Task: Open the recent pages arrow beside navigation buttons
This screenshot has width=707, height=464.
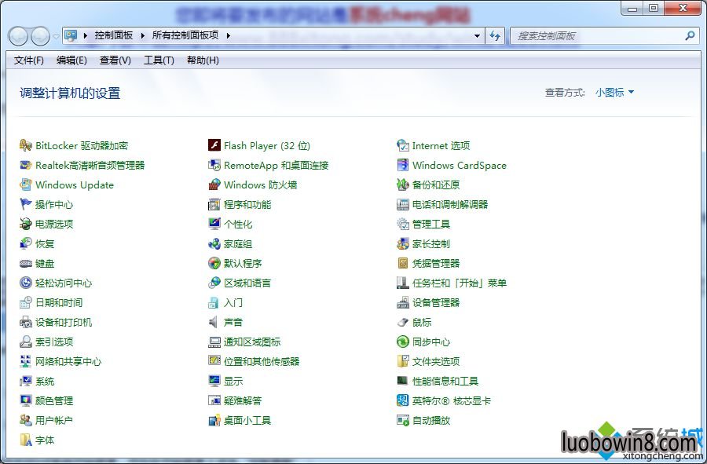Action: pos(56,36)
